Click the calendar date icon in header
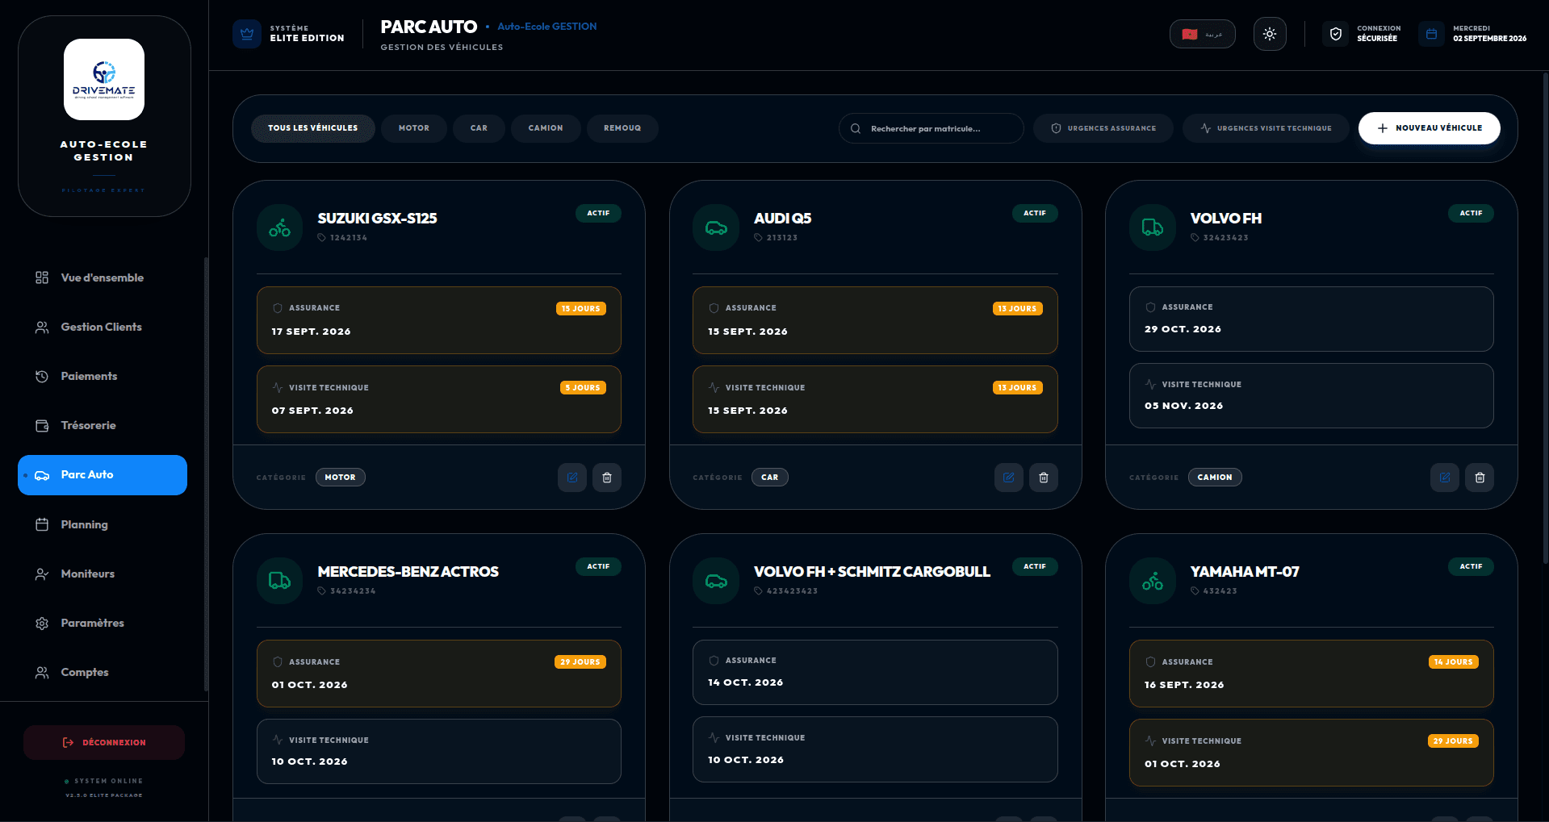 pos(1431,34)
